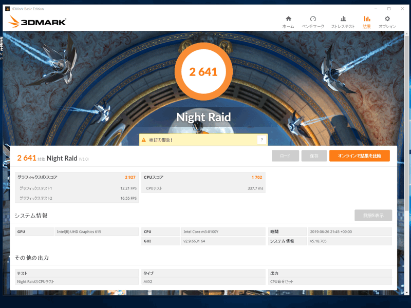
Task: Click the validation warning triangle icon
Action: point(144,140)
